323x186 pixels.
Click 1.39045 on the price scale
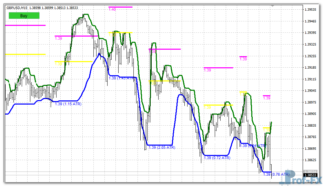click(x=311, y=91)
